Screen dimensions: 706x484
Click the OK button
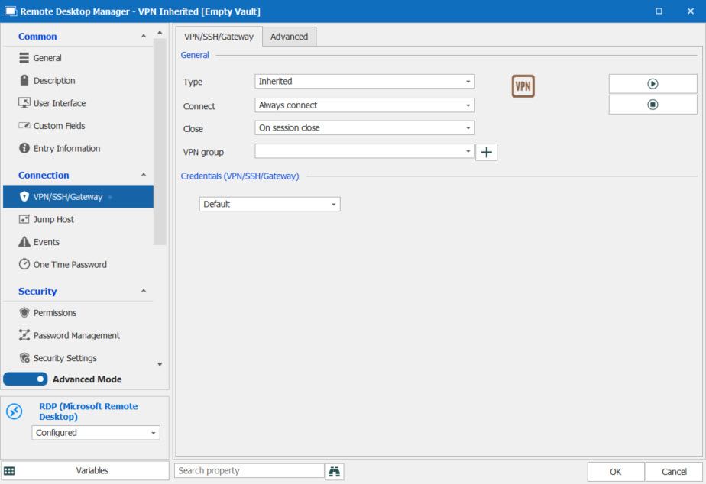tap(615, 472)
